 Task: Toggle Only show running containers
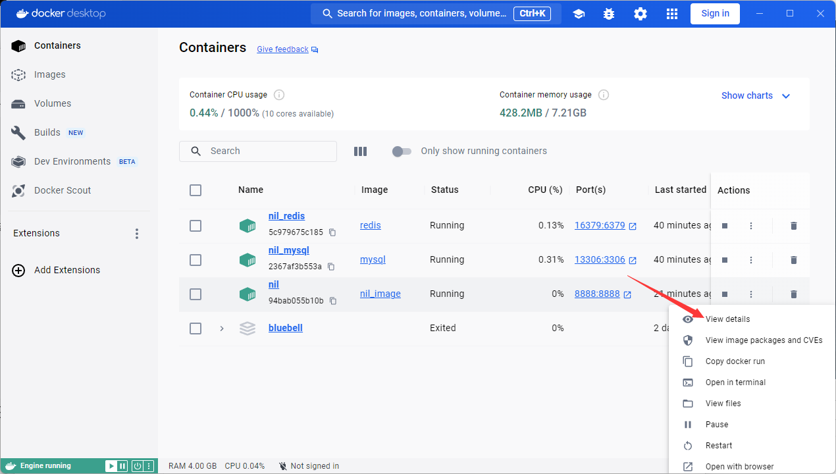pos(402,151)
